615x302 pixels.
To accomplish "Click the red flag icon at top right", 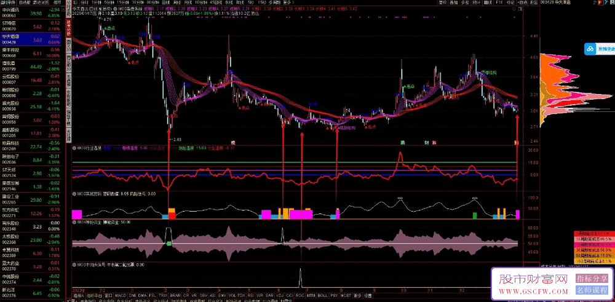I will click(x=599, y=2).
